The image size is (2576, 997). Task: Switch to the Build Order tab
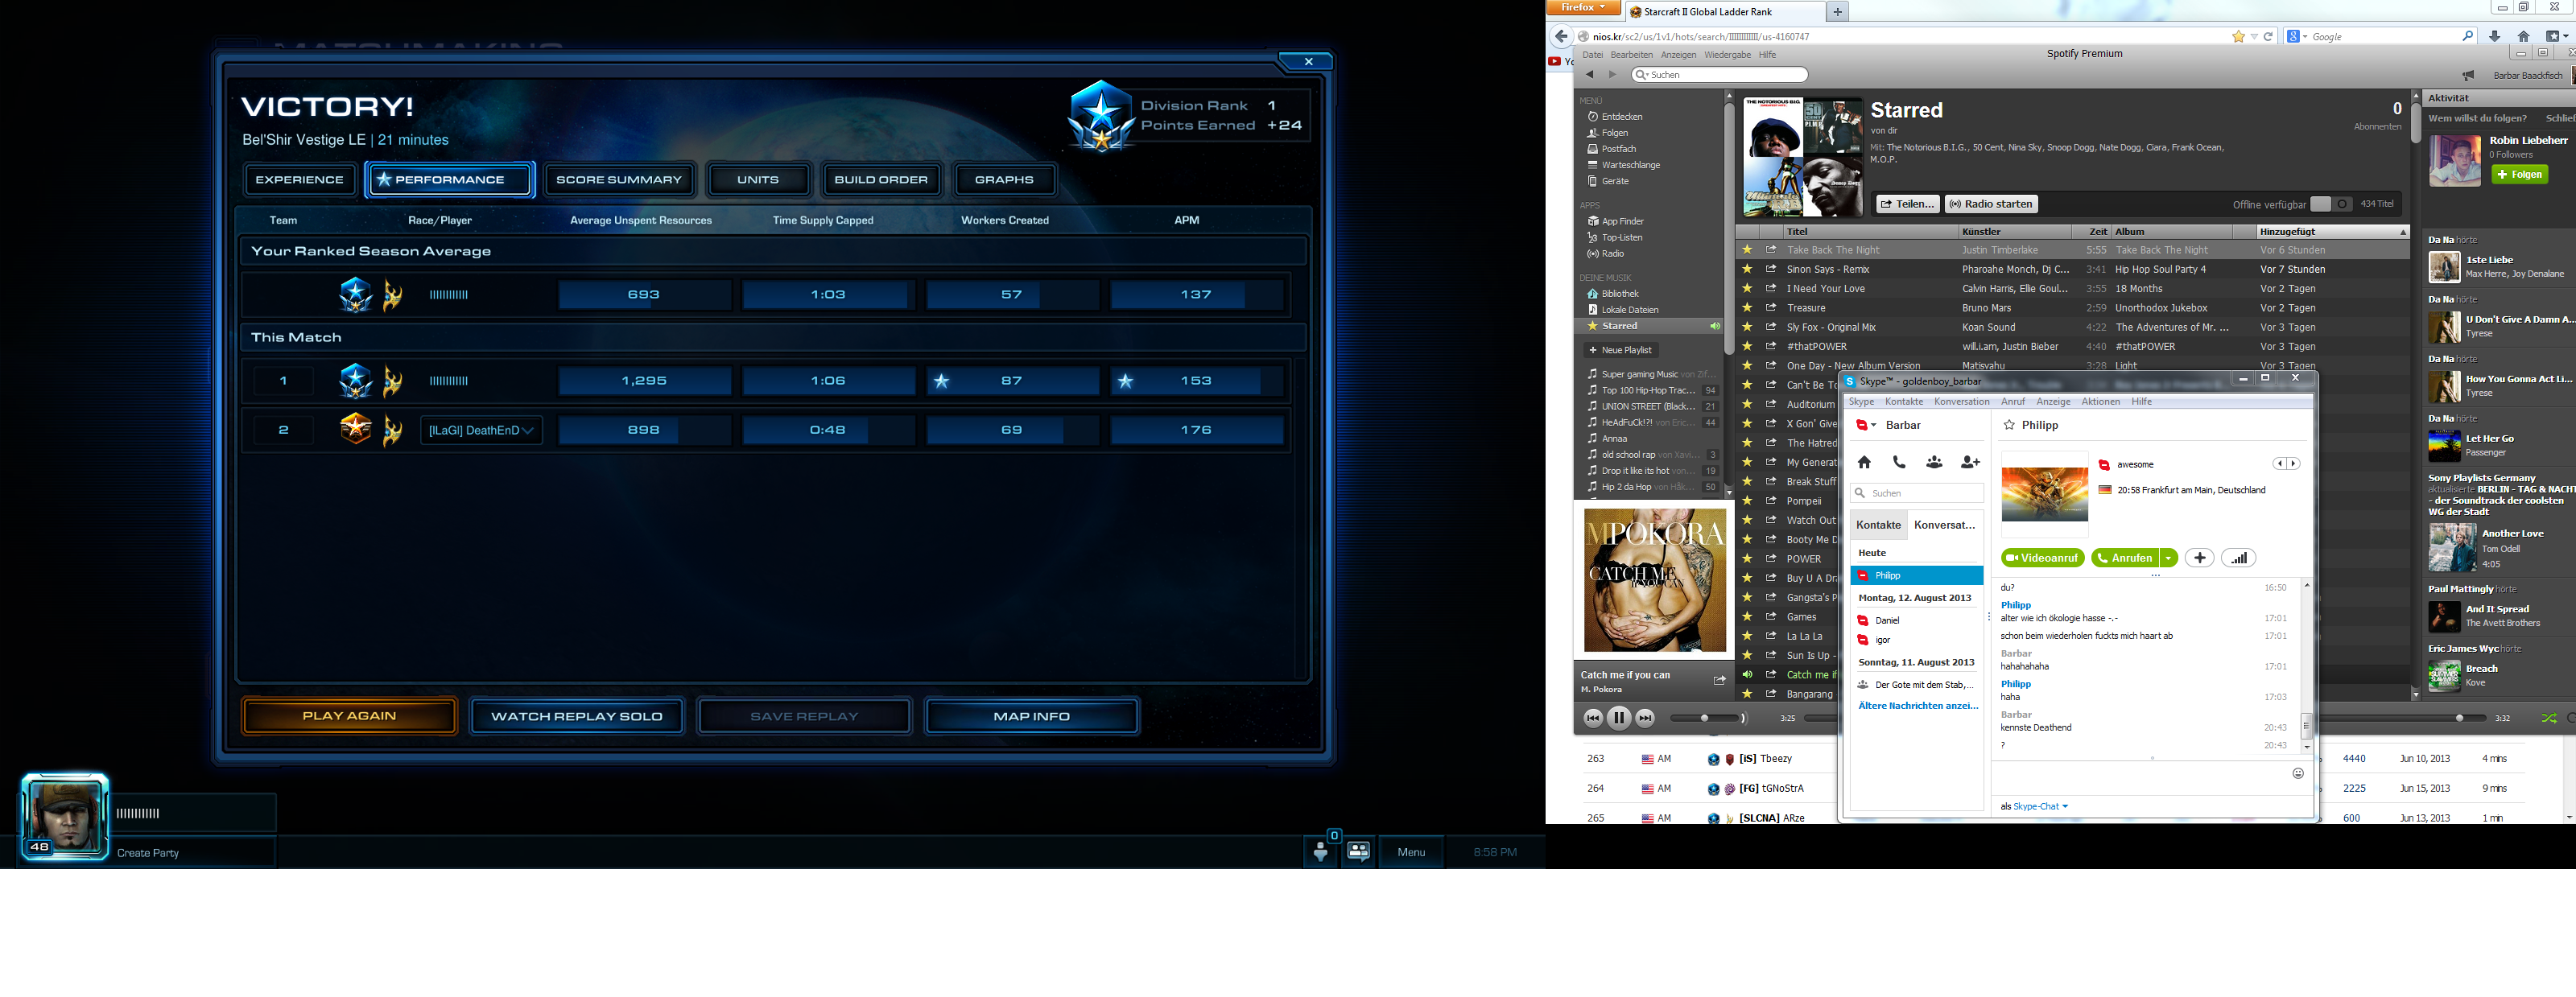point(881,180)
